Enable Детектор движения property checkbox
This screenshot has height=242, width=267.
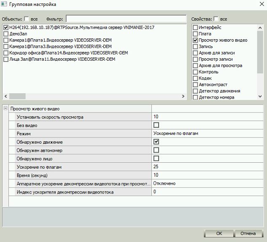(x=195, y=91)
